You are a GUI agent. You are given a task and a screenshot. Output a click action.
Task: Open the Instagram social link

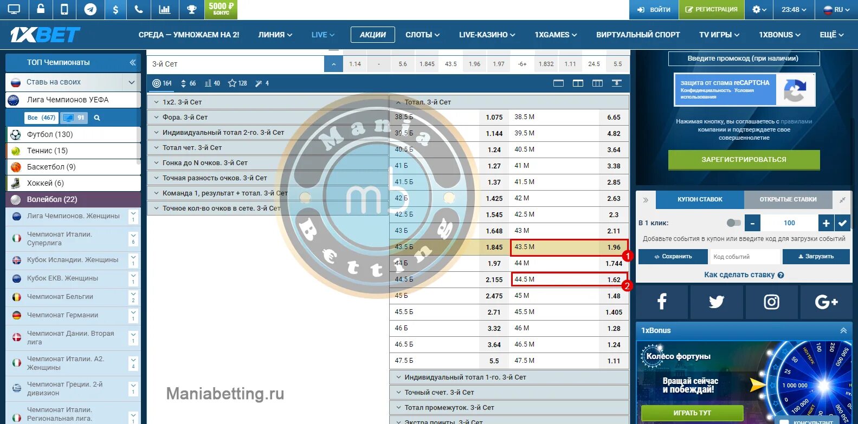point(771,302)
